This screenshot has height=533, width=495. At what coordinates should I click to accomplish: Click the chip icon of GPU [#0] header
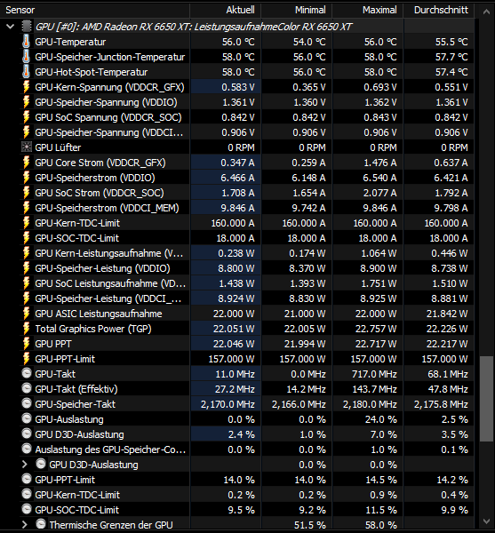click(x=27, y=26)
